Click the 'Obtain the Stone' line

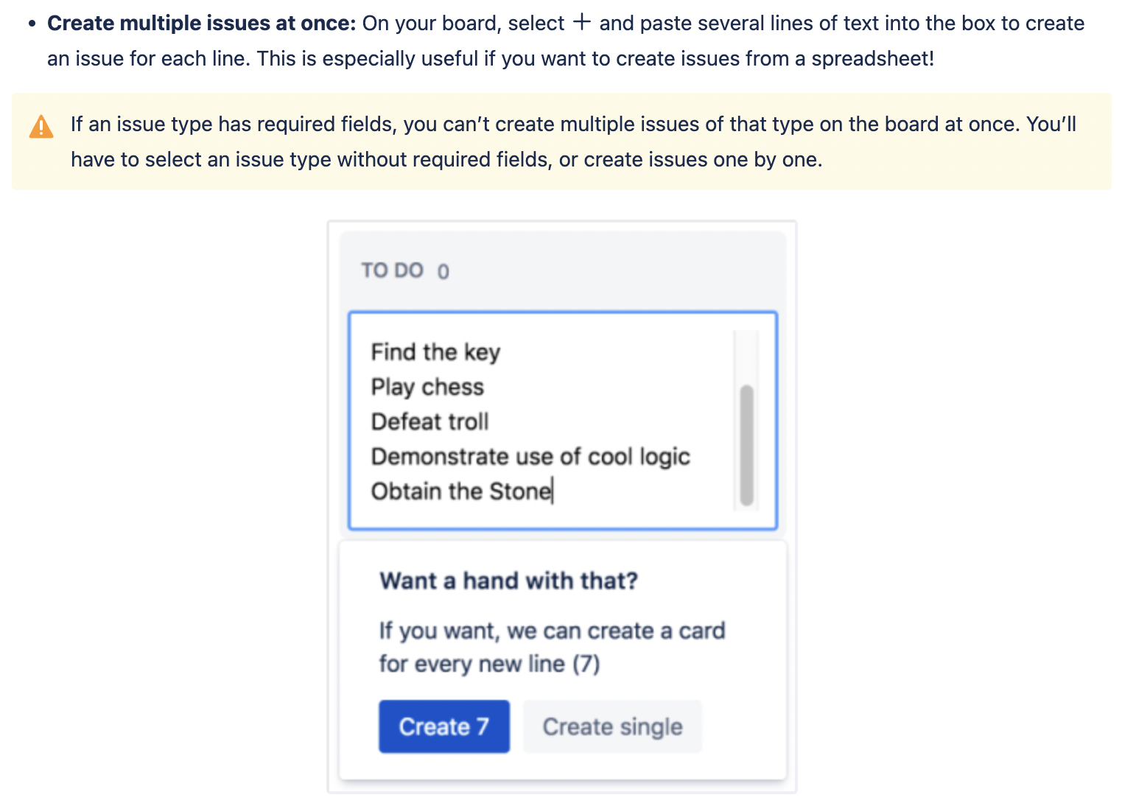coord(461,491)
